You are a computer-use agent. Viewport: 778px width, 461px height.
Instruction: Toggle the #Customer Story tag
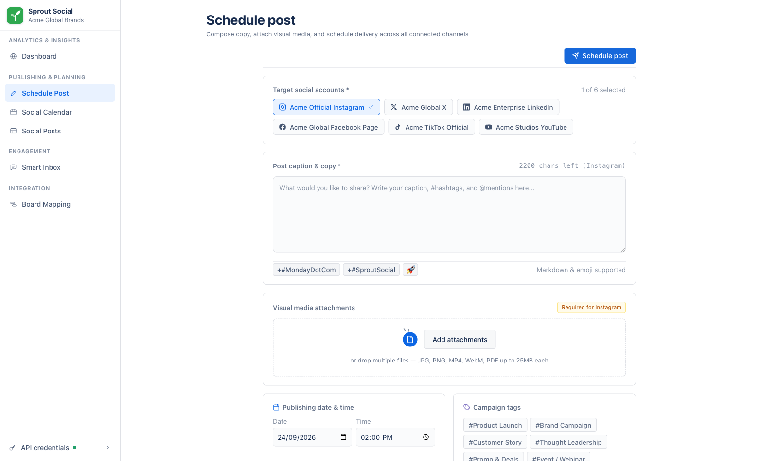(x=495, y=442)
